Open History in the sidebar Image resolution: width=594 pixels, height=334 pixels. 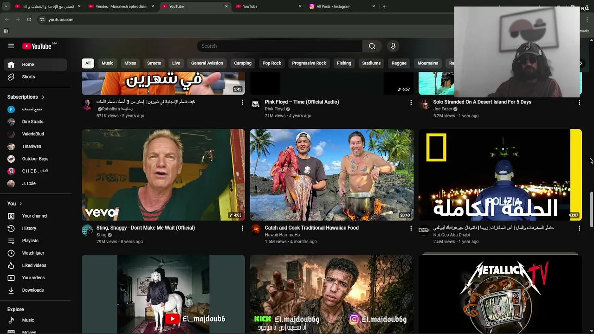[x=35, y=228]
